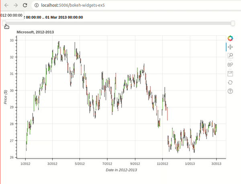This screenshot has height=184, width=241.
Task: Click the '9/2012' x-axis tick label
Action: [x=135, y=164]
